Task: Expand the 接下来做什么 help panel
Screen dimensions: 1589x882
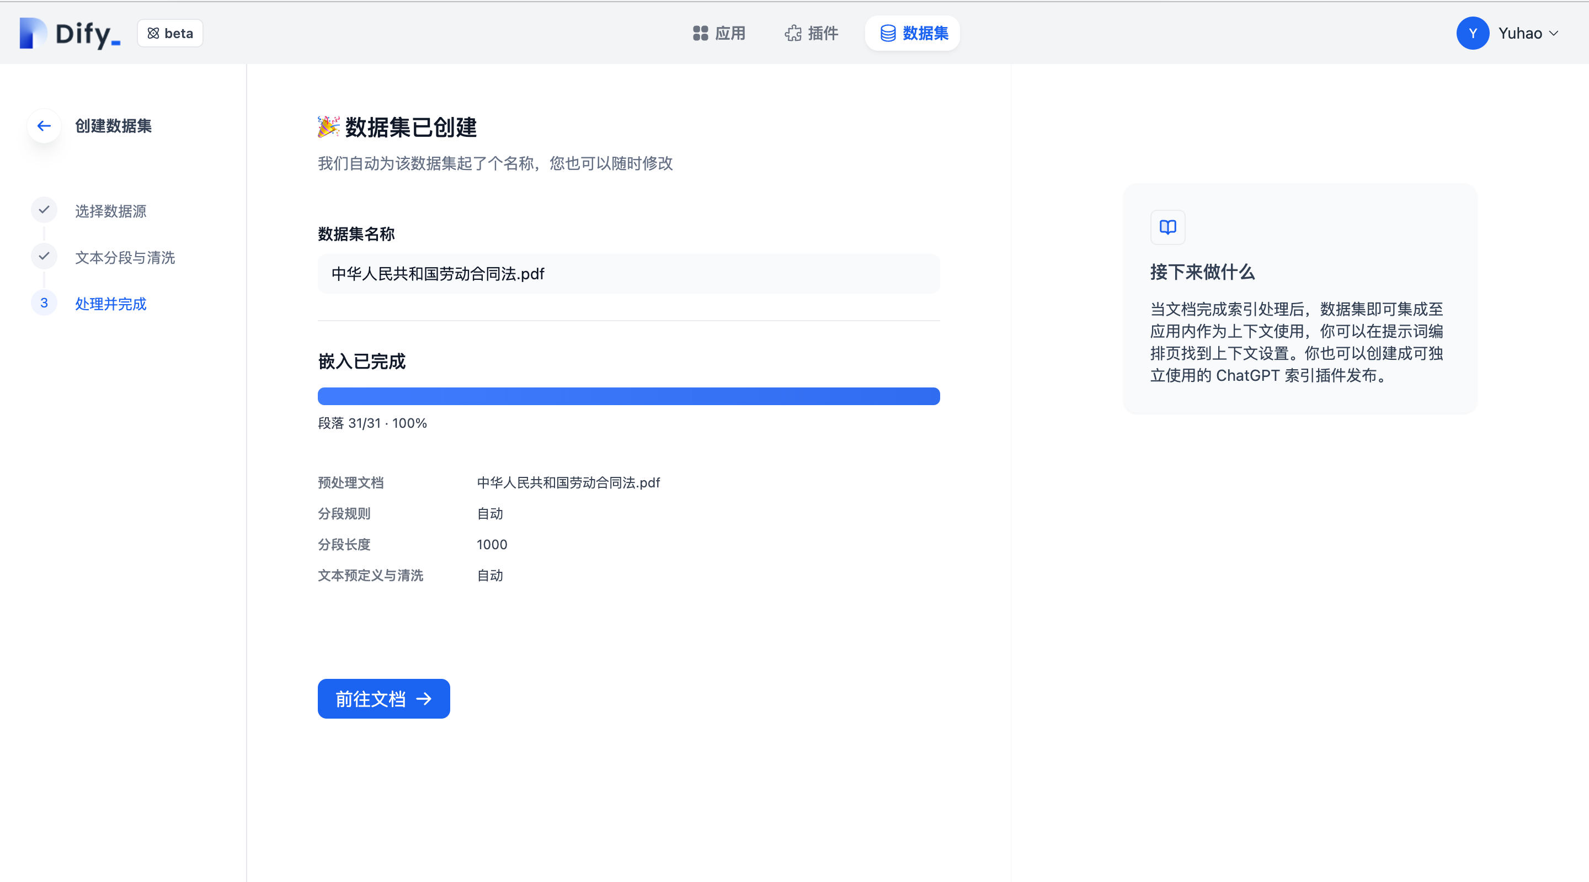Action: (x=1202, y=272)
